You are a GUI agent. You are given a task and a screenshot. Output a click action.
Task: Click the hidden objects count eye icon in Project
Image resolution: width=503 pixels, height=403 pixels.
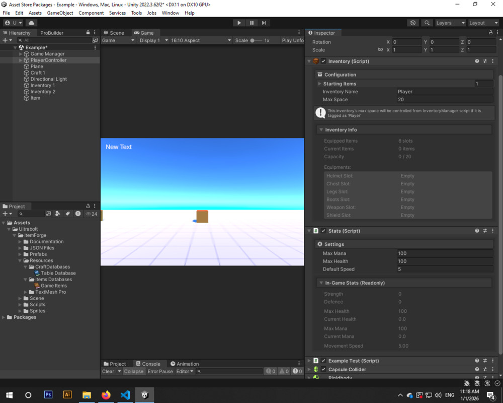pos(89,214)
